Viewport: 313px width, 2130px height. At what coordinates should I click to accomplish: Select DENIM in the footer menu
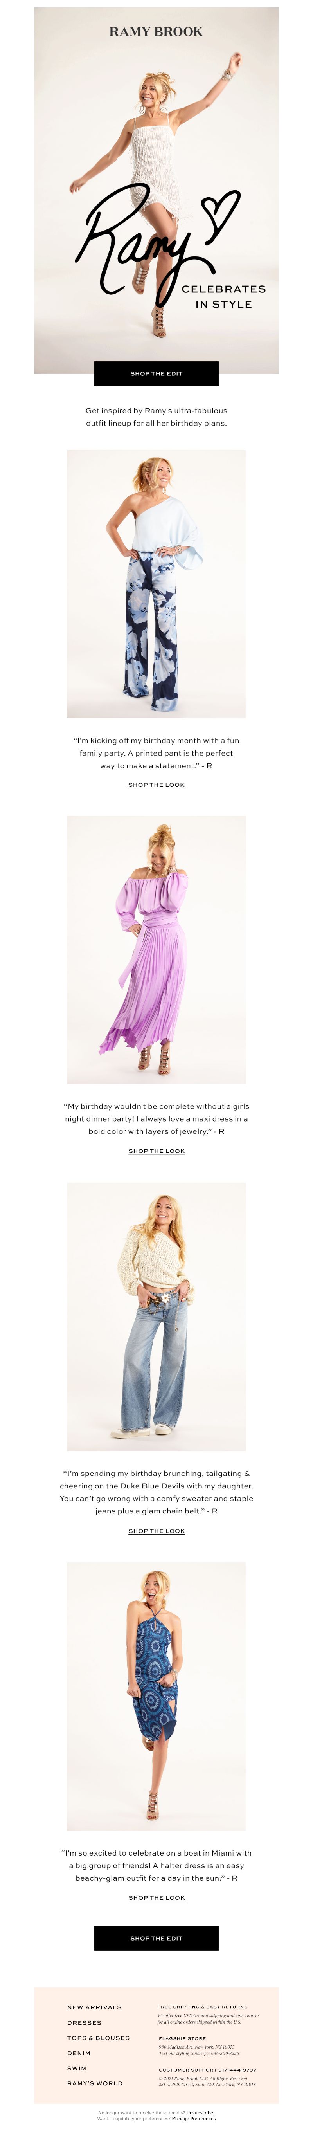(79, 2053)
